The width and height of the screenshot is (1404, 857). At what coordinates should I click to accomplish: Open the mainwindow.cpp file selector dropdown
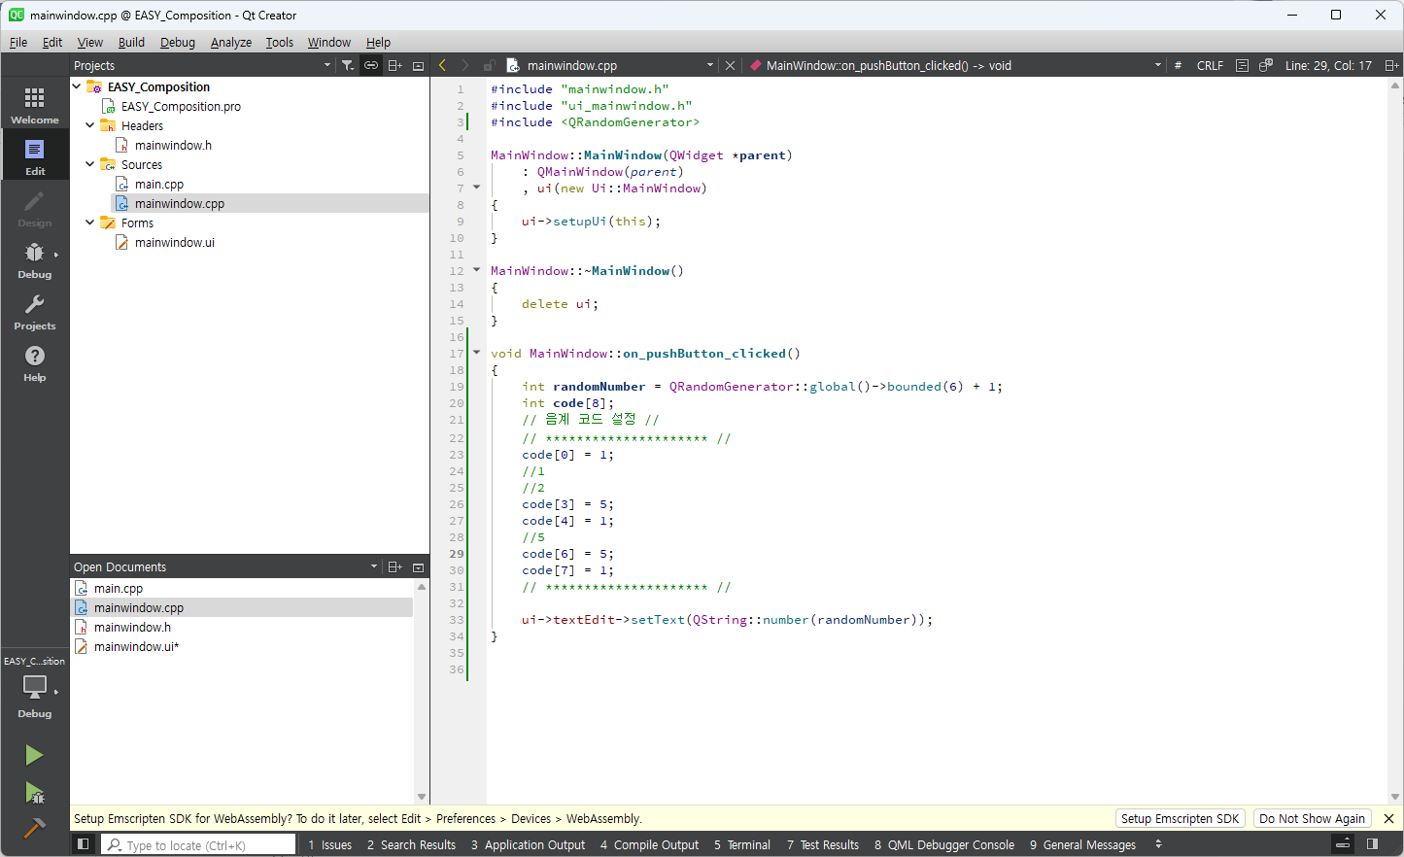pos(610,65)
